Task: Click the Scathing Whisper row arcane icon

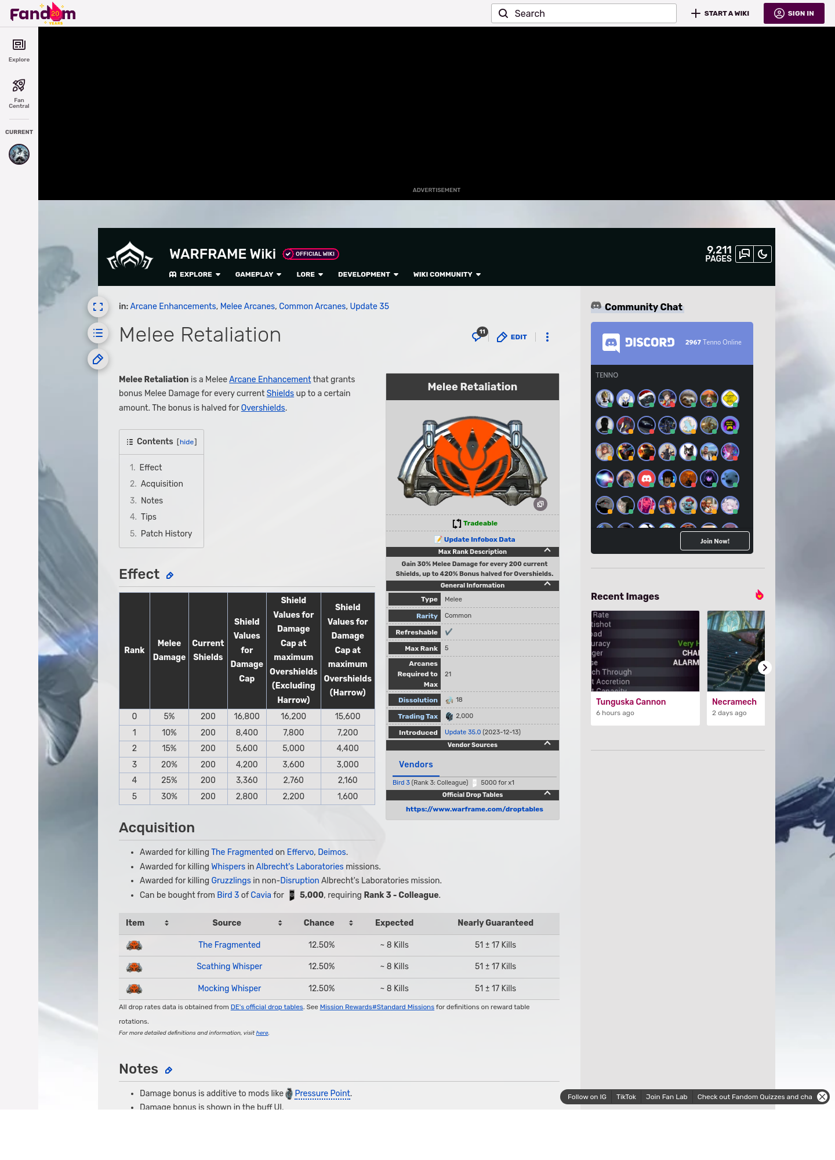Action: point(135,967)
